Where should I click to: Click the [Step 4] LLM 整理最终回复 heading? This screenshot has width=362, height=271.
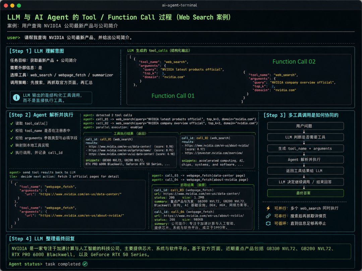point(42,239)
